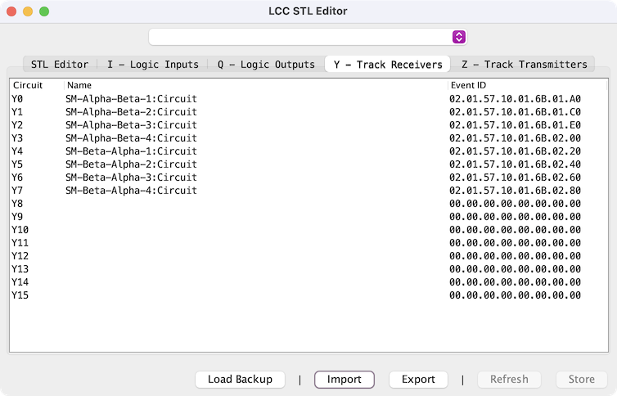Click the Load Backup button
The width and height of the screenshot is (617, 396).
tap(240, 380)
